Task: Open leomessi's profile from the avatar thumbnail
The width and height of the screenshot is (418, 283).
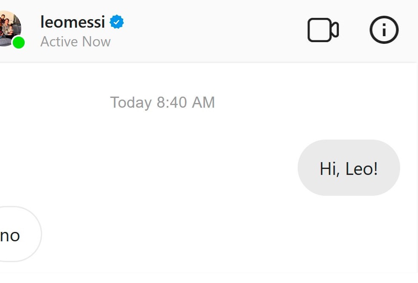Action: [8, 25]
